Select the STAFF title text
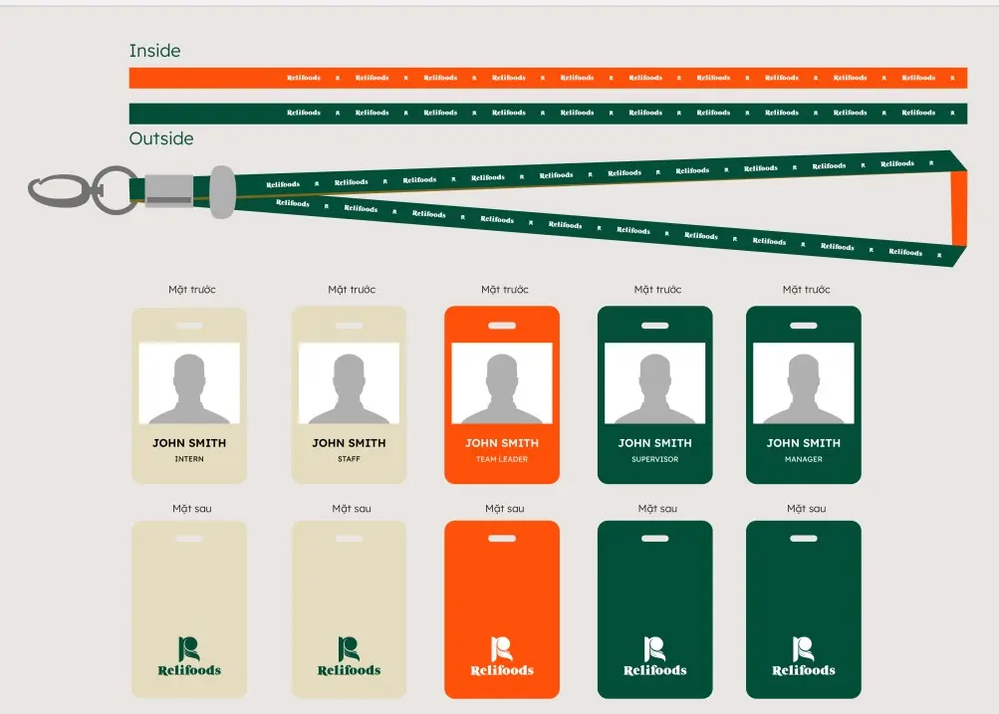The width and height of the screenshot is (999, 714). click(350, 459)
